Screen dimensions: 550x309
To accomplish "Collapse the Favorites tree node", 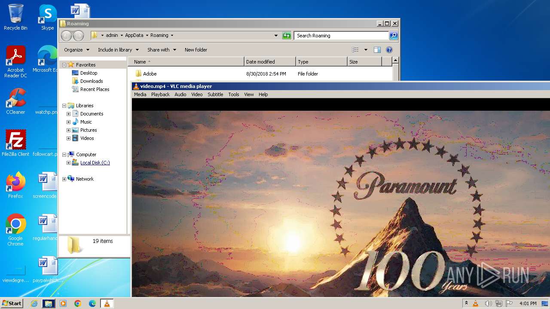I will pyautogui.click(x=64, y=65).
